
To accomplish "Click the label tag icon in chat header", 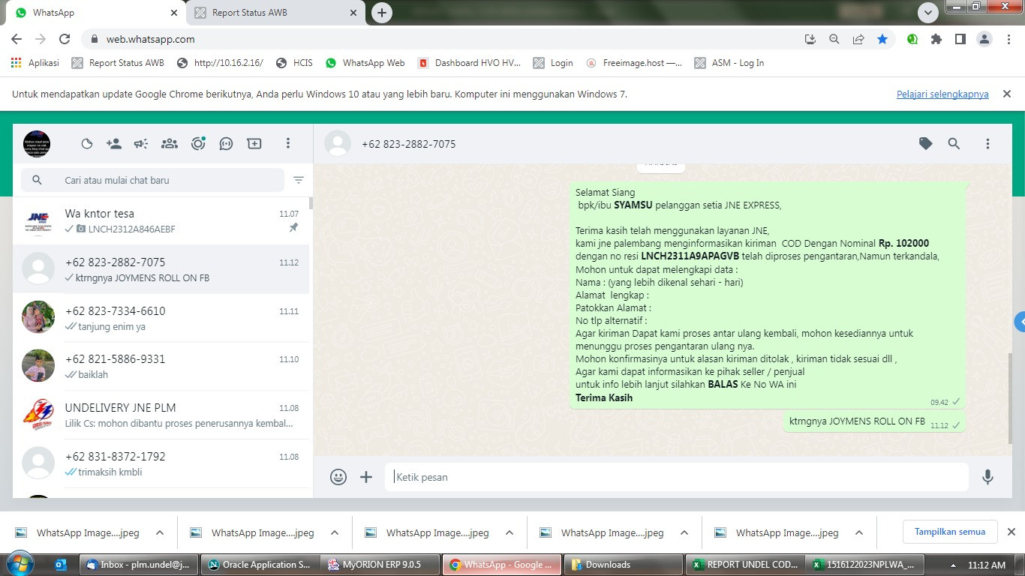I will pyautogui.click(x=926, y=143).
